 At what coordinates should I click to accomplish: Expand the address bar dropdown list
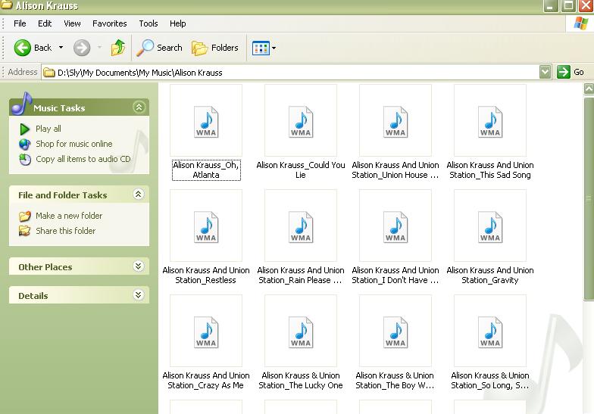546,72
